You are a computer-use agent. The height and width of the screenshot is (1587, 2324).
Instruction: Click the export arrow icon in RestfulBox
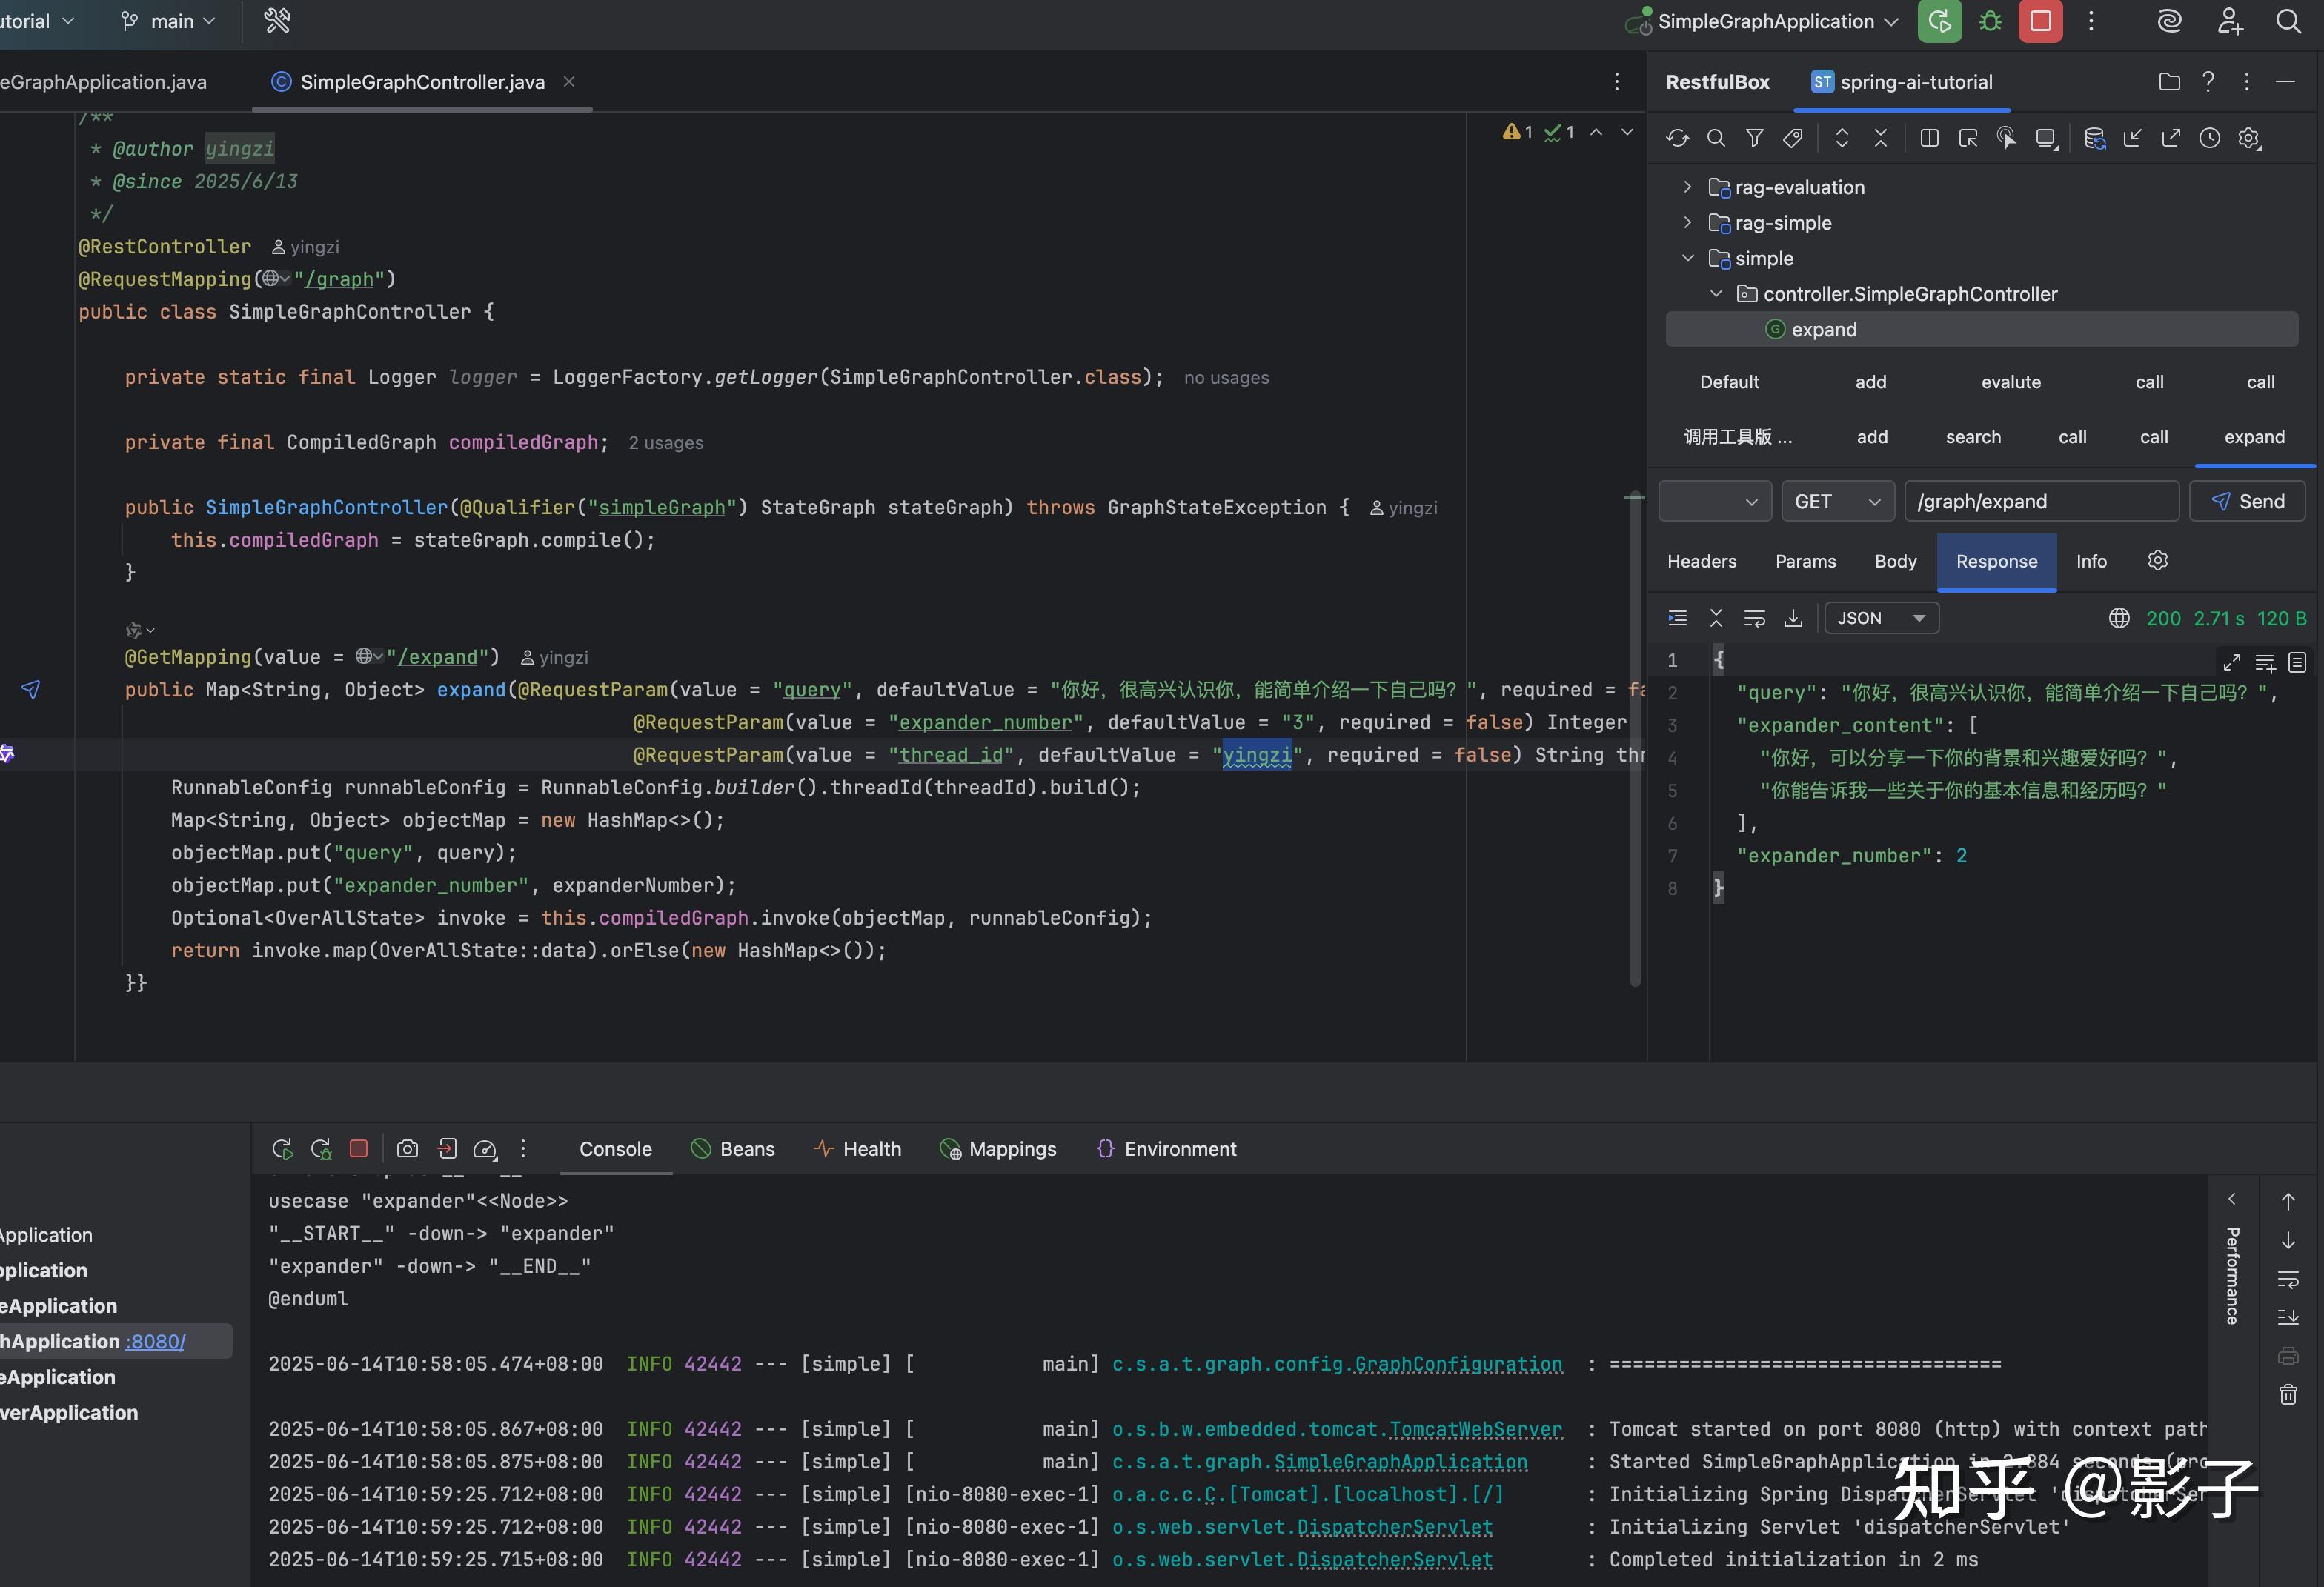2170,138
